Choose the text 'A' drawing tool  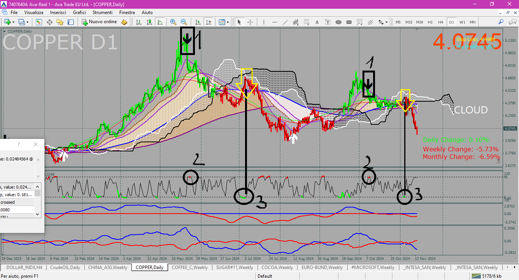tap(317, 22)
